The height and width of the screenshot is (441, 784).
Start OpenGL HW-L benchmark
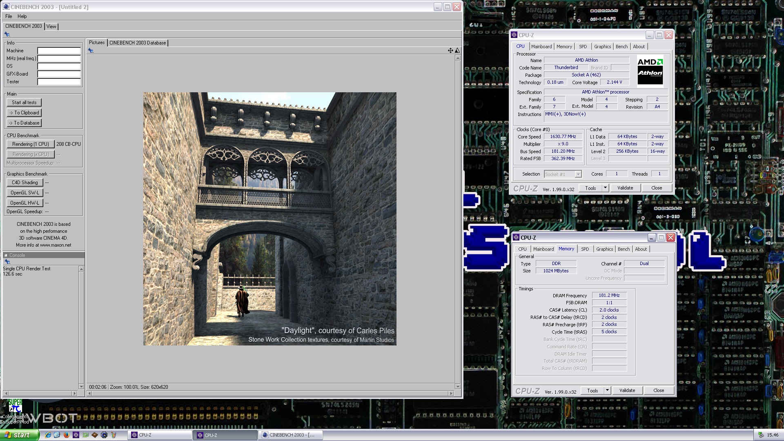(25, 203)
